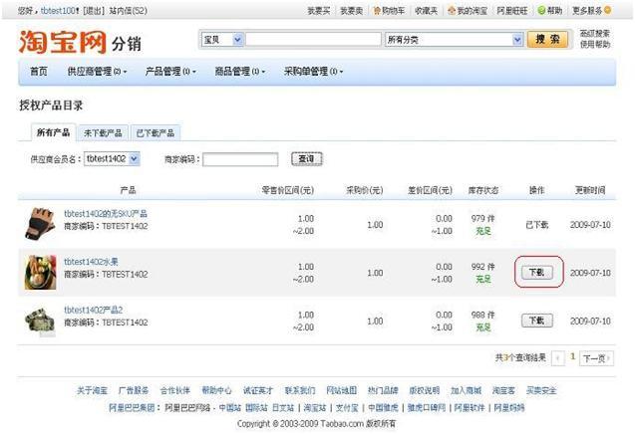Click the 我的淘宝 icon in top bar
The image size is (635, 434).
(x=452, y=11)
